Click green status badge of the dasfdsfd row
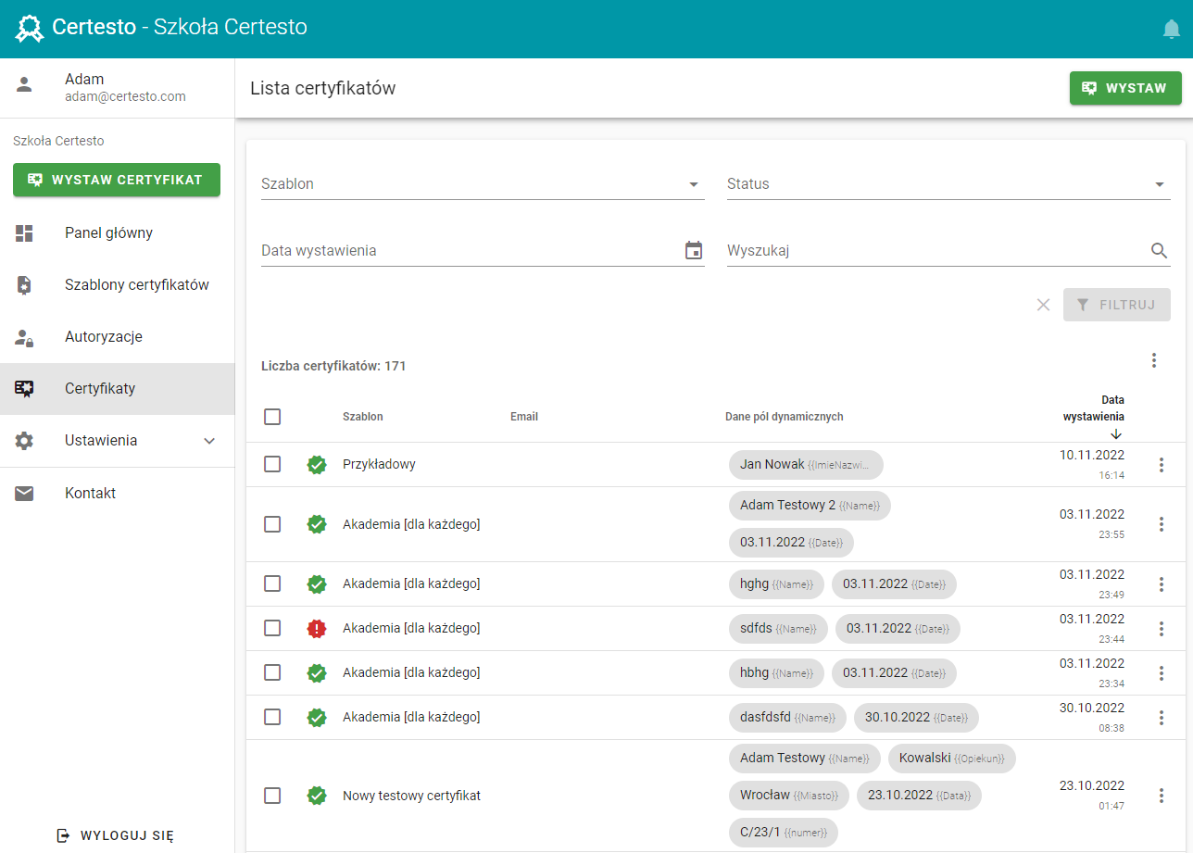The image size is (1193, 853). tap(317, 718)
